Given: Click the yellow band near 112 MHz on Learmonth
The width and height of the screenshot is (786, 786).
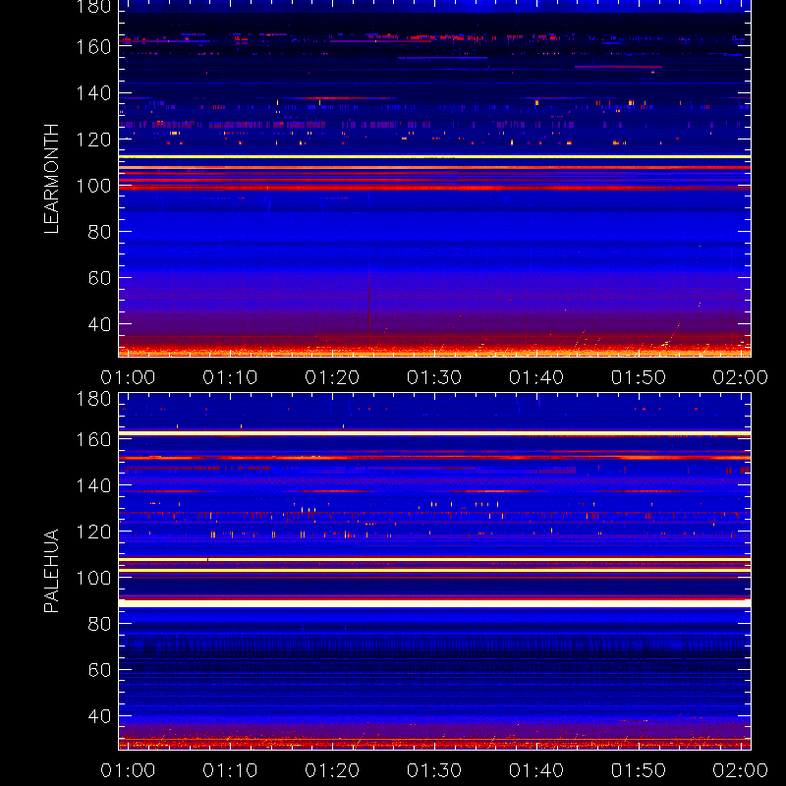Looking at the screenshot, I should tap(434, 157).
